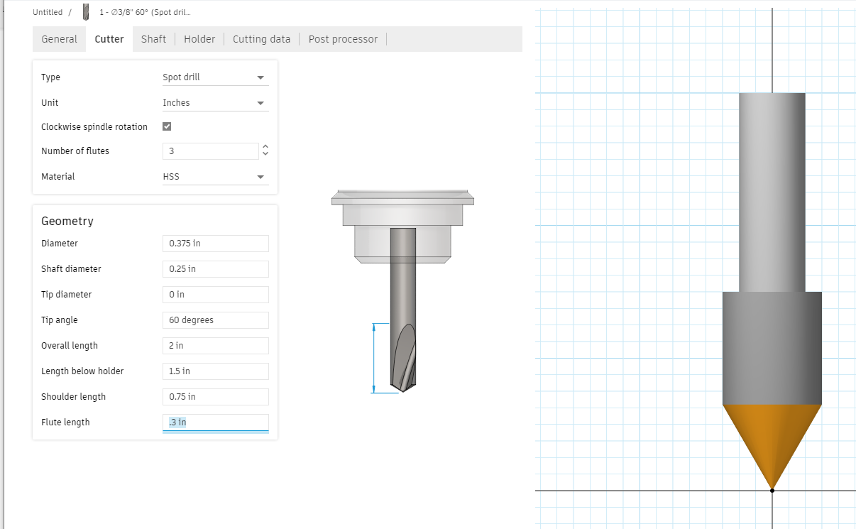Increase number of flutes with up arrow
856x529 pixels.
coord(265,147)
